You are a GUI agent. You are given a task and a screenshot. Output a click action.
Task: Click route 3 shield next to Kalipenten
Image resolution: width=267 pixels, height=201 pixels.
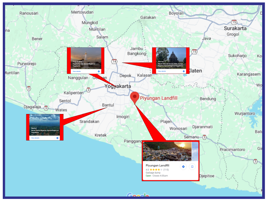88,90
